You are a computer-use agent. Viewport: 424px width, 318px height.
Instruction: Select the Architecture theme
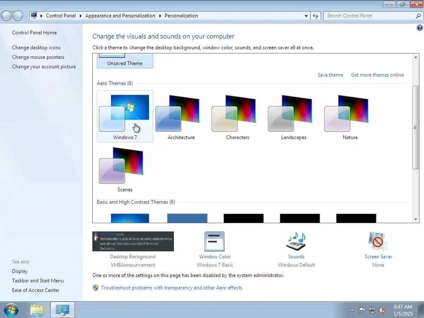click(181, 116)
